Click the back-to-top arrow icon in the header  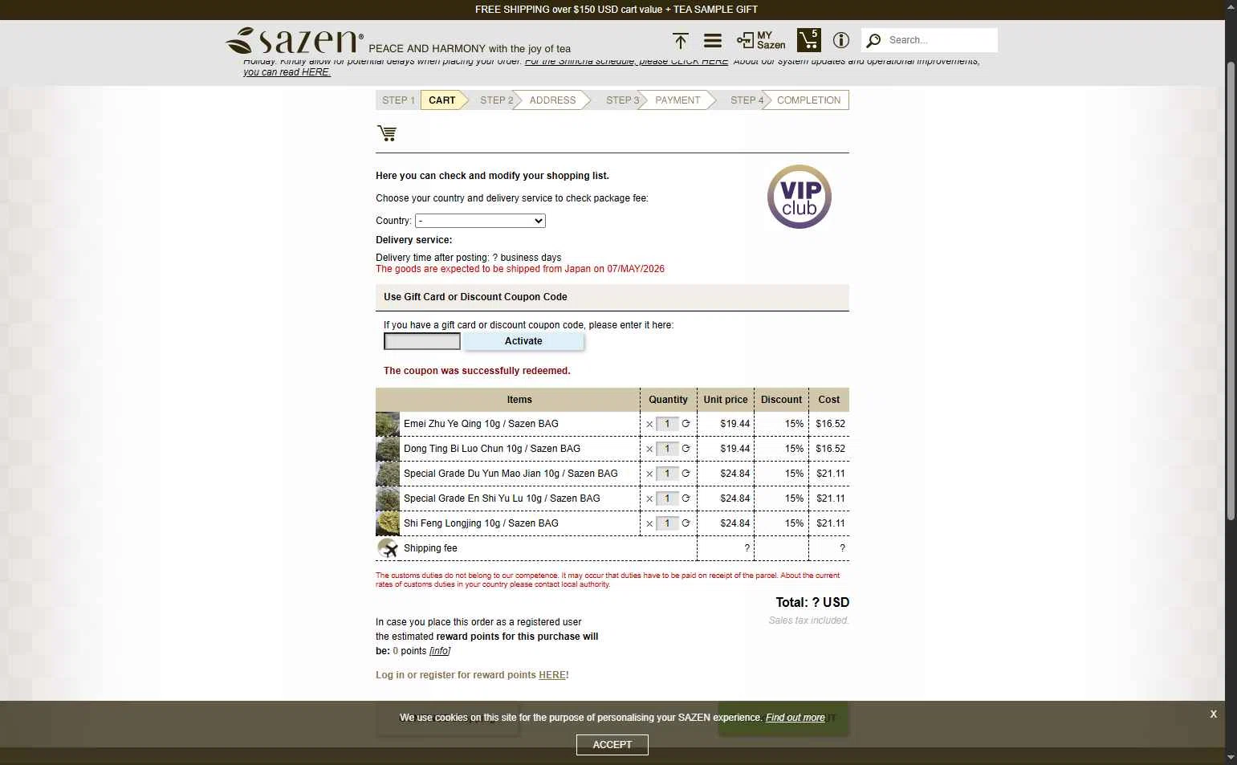(681, 40)
